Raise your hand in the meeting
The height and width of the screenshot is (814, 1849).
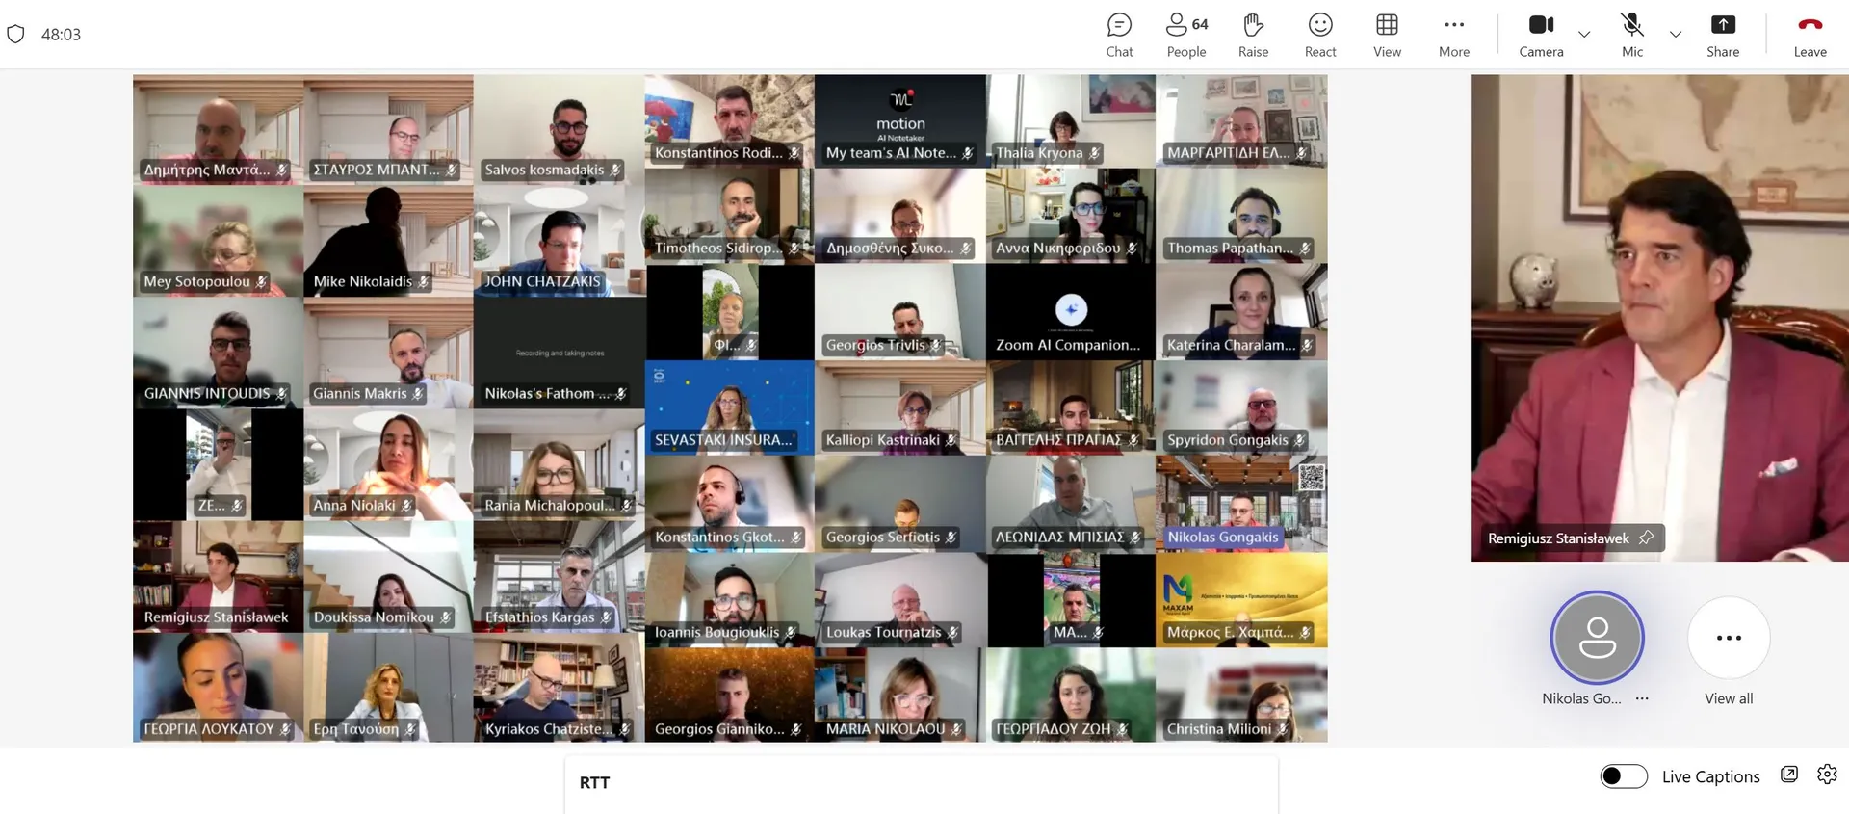pyautogui.click(x=1253, y=36)
